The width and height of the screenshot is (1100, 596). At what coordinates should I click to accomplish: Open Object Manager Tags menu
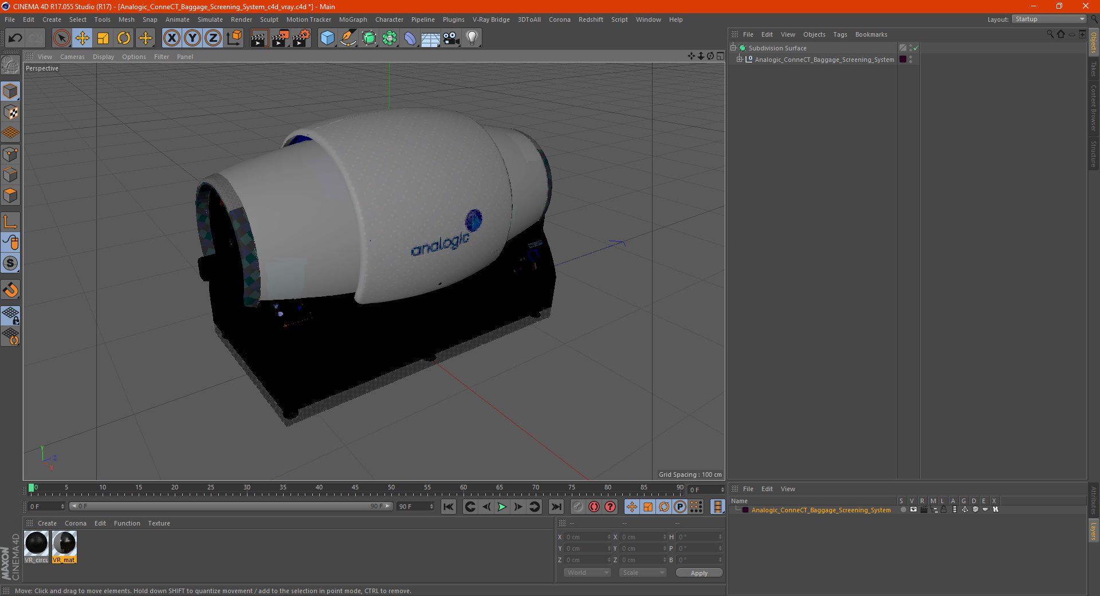(x=840, y=34)
